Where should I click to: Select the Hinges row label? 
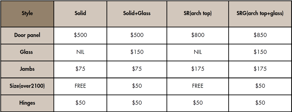click(27, 103)
